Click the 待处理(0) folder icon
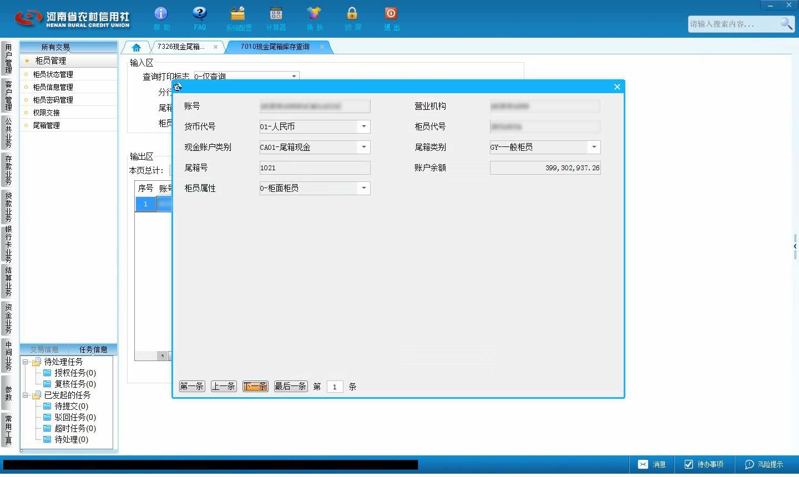Screen dimensions: 799x477 (47, 439)
